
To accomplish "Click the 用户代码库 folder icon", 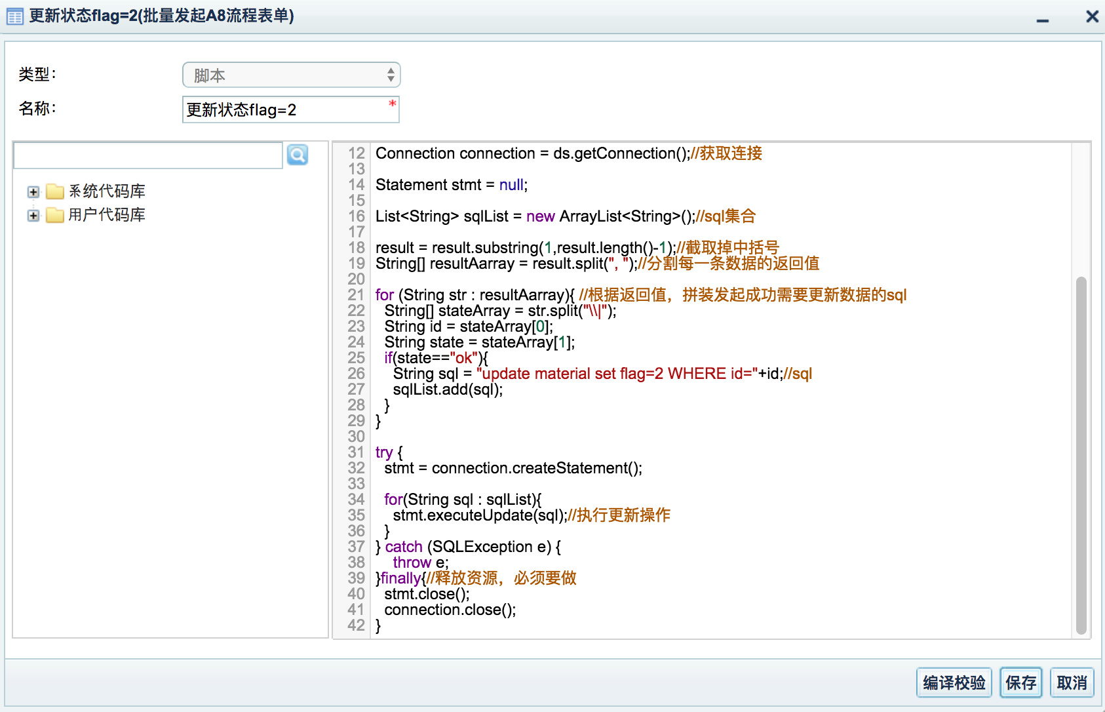I will [x=55, y=215].
